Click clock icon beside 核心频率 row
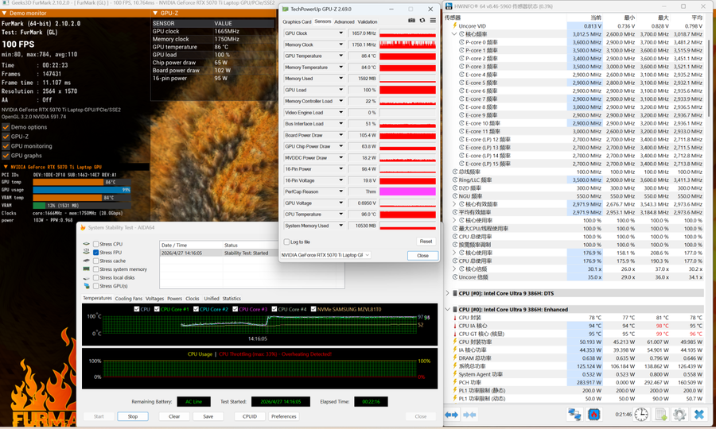This screenshot has width=716, height=429. pyautogui.click(x=461, y=34)
